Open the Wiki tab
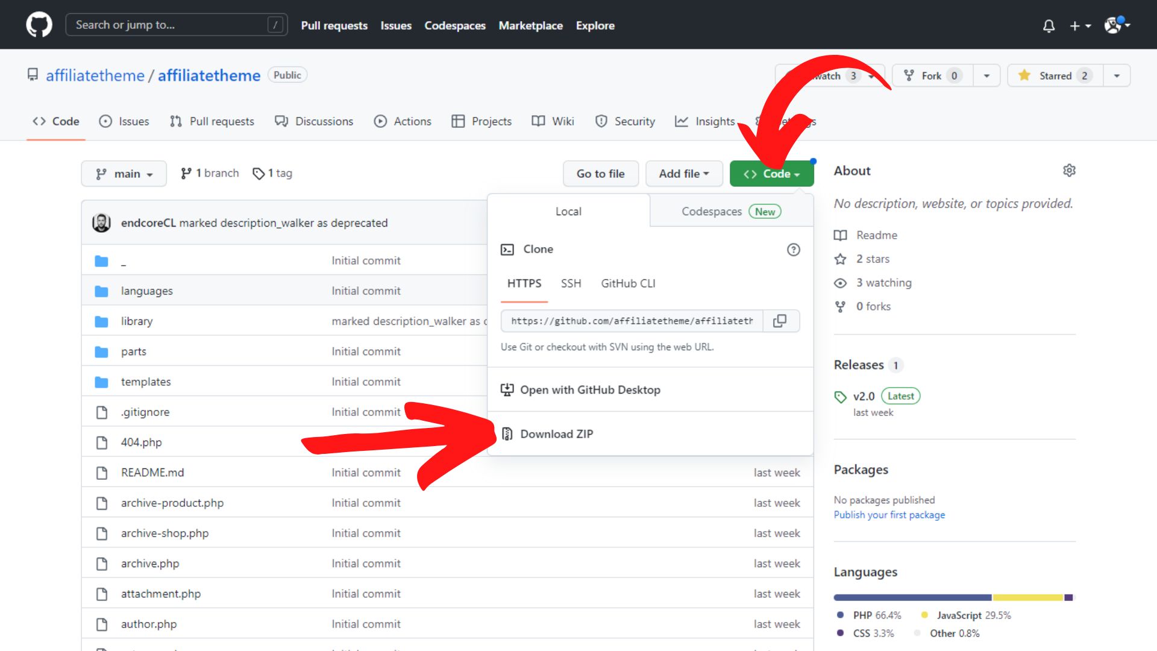The height and width of the screenshot is (651, 1157). click(x=553, y=121)
